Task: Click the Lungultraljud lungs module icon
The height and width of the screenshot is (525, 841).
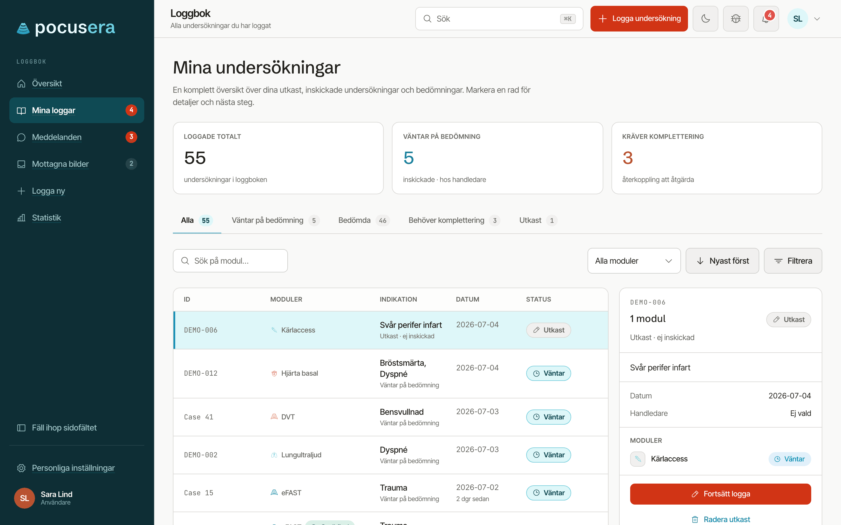Action: point(274,455)
